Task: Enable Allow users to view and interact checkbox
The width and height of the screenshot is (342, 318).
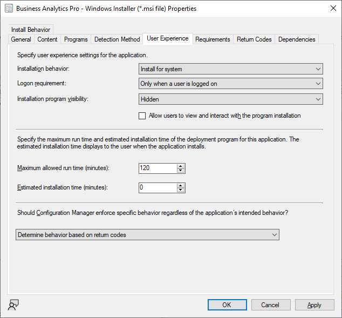Action: point(142,116)
